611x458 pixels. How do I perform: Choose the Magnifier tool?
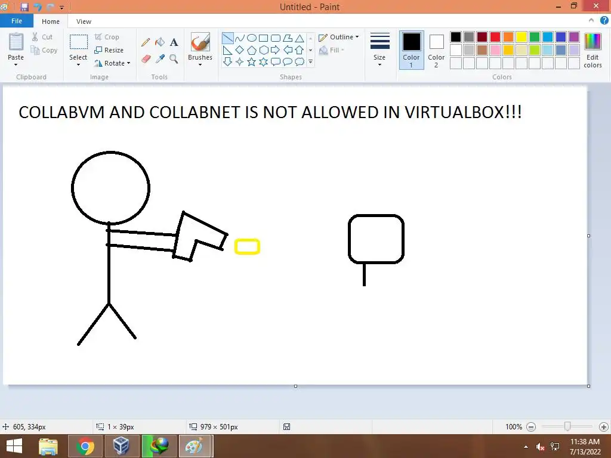[x=174, y=59]
